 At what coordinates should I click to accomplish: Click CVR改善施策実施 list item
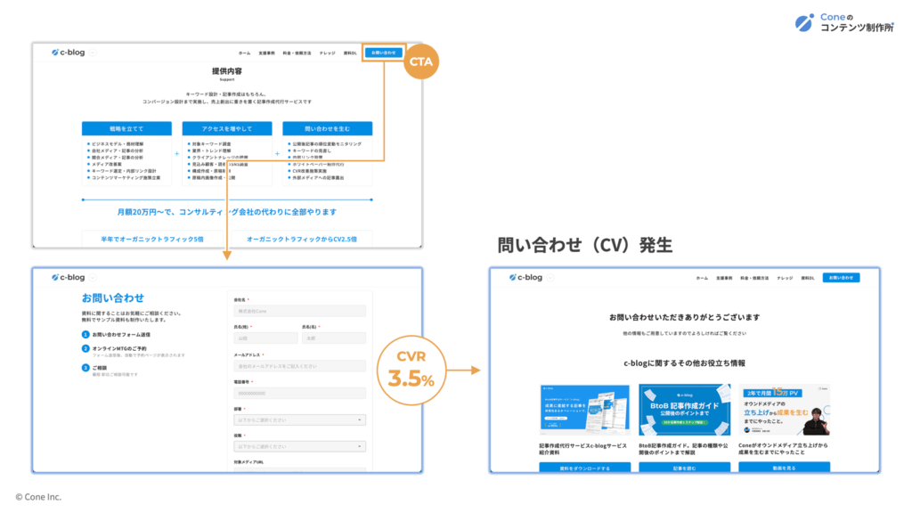click(x=309, y=171)
